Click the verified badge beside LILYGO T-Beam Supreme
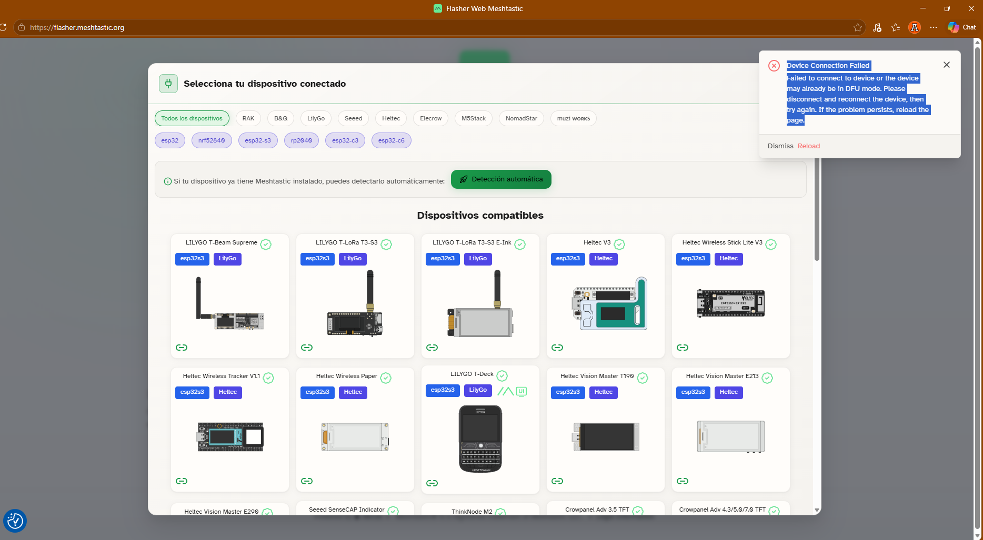 (x=266, y=244)
